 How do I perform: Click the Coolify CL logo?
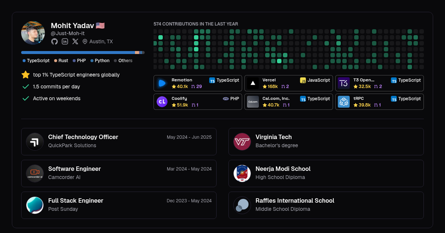tap(162, 102)
